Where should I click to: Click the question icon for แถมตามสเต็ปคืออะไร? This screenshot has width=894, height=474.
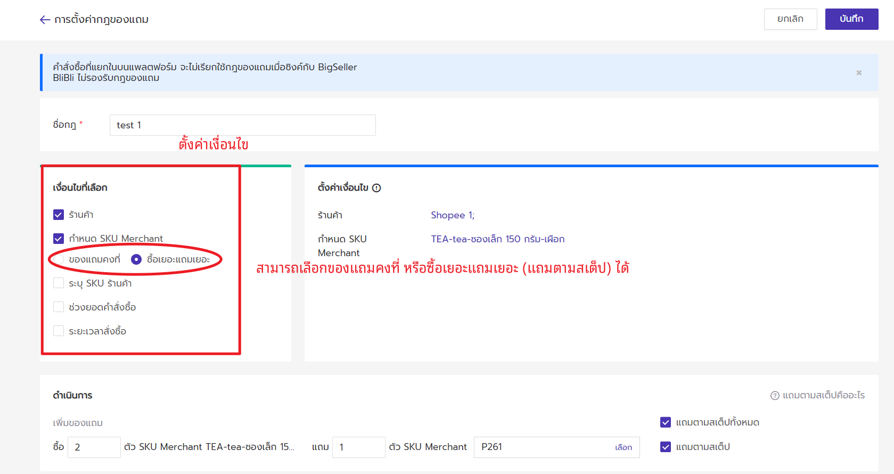tap(775, 396)
